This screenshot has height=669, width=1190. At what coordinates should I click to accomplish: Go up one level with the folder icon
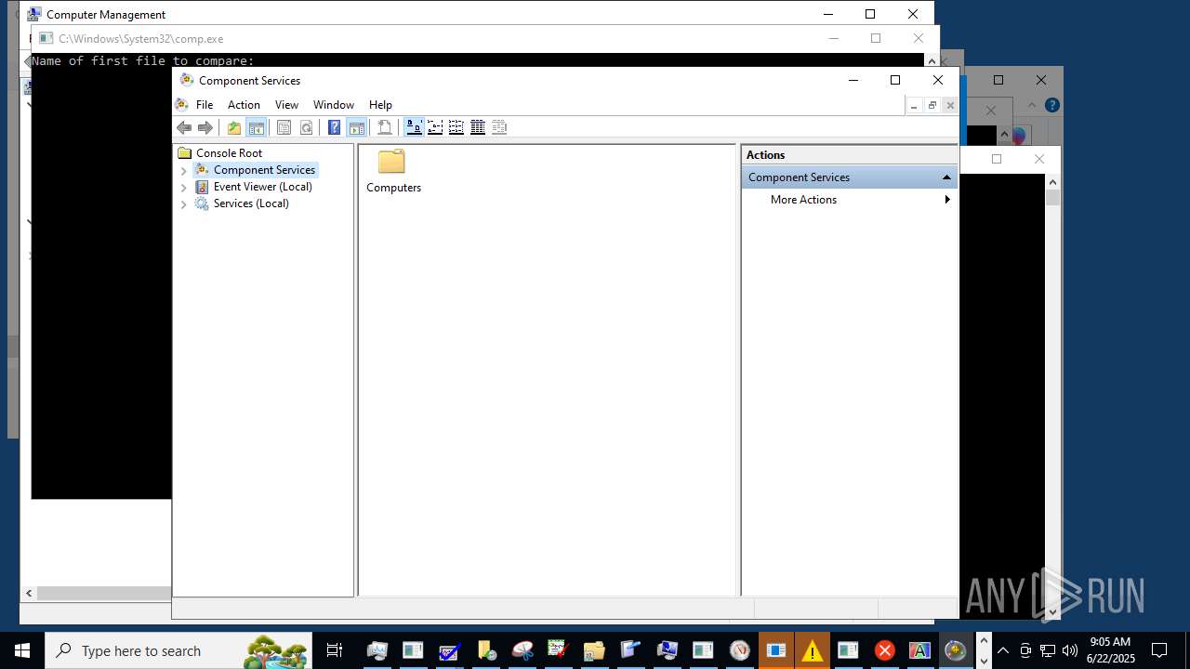pos(234,127)
